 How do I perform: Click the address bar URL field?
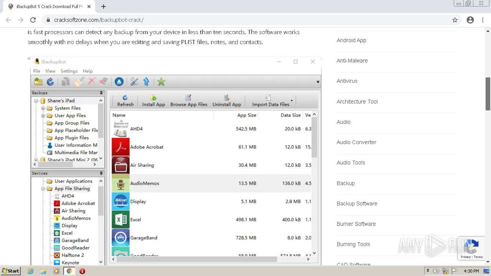click(x=245, y=20)
